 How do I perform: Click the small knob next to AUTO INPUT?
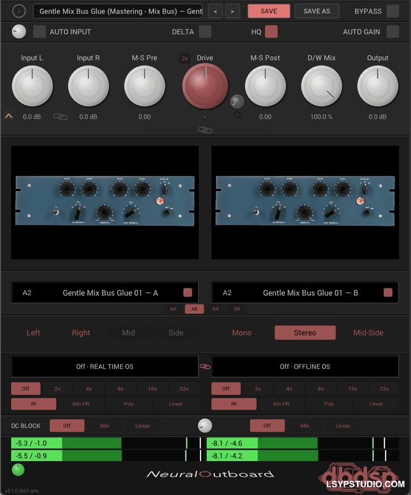[19, 32]
